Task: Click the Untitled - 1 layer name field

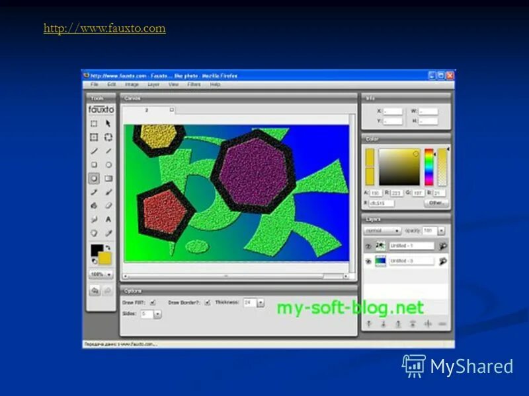Action: [411, 246]
